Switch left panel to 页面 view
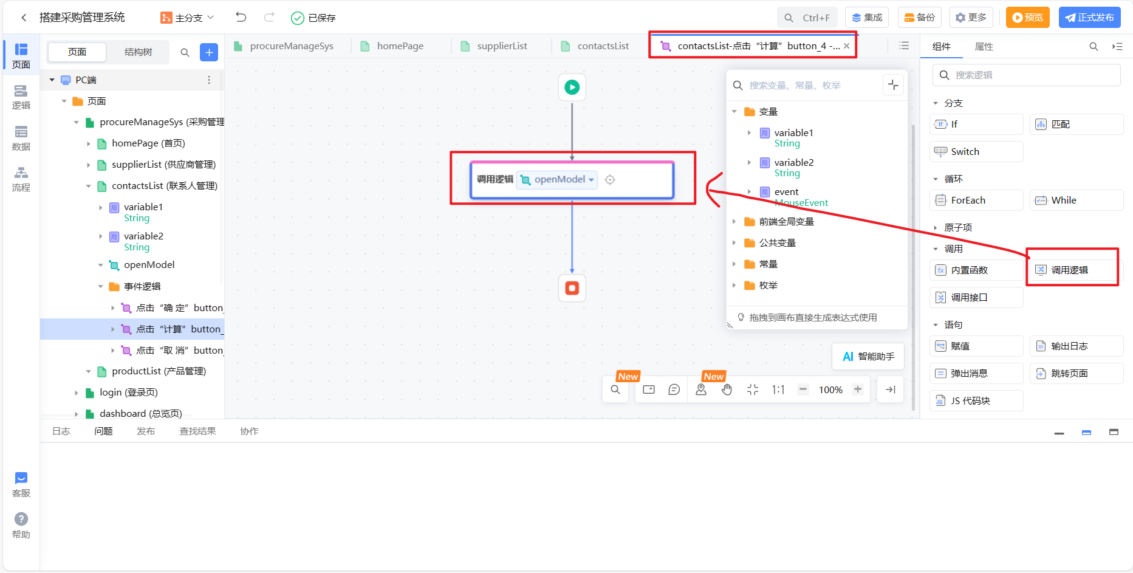This screenshot has height=573, width=1133. click(x=77, y=52)
